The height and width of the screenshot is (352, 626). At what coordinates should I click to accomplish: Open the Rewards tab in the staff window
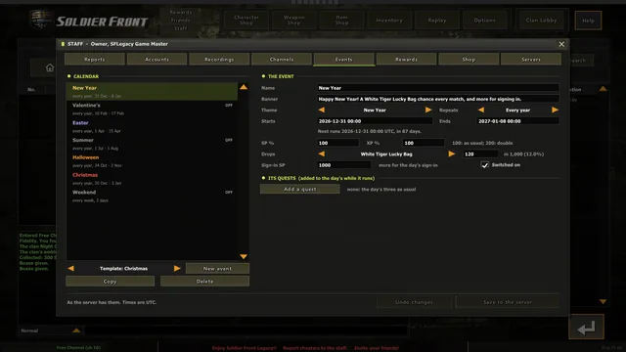[x=407, y=59]
